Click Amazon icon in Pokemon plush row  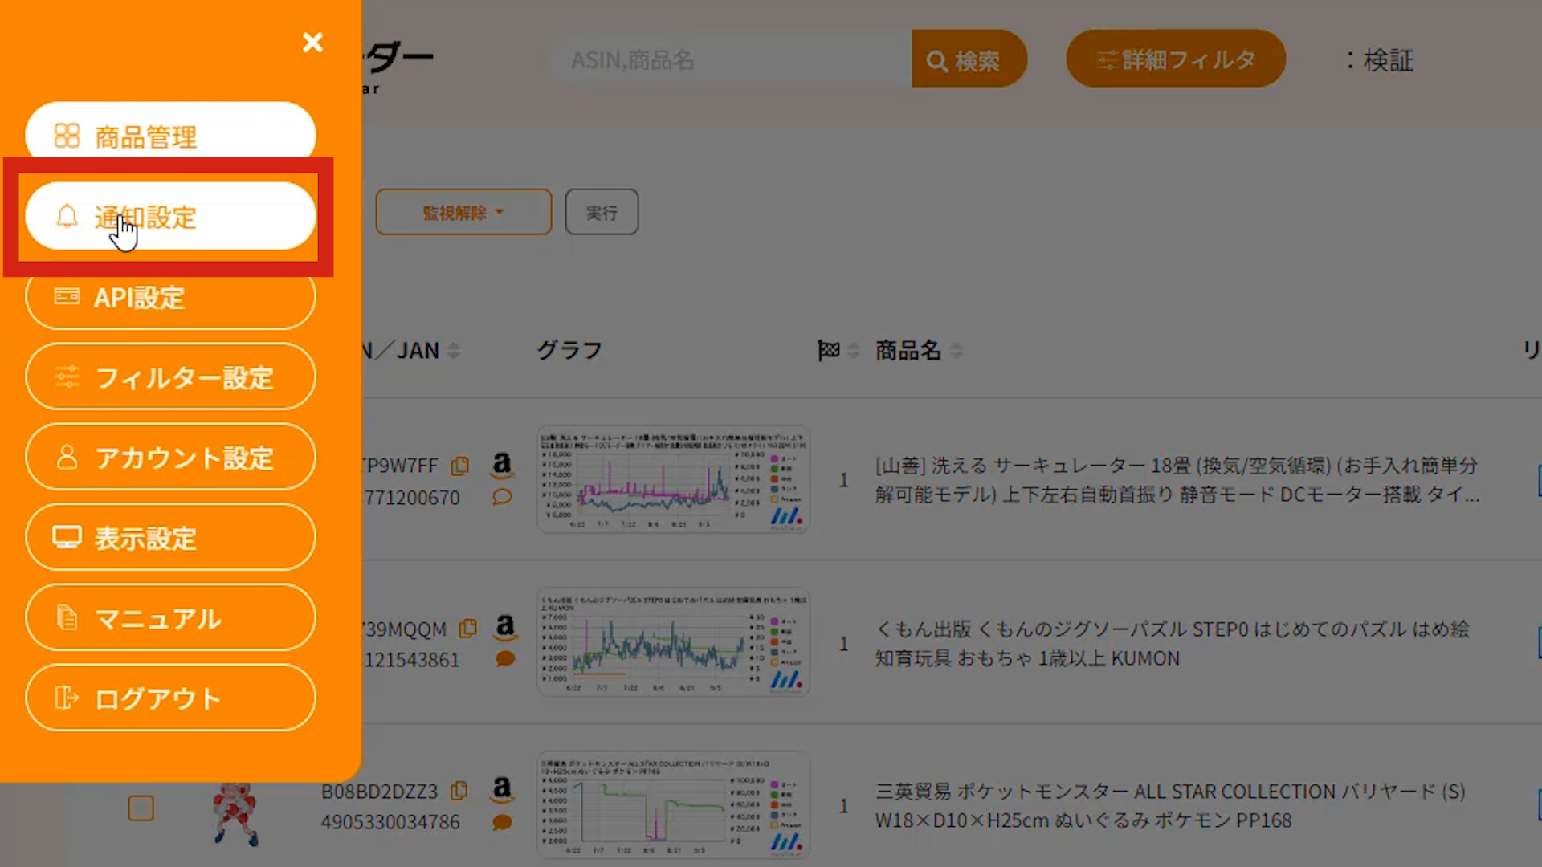coord(502,788)
